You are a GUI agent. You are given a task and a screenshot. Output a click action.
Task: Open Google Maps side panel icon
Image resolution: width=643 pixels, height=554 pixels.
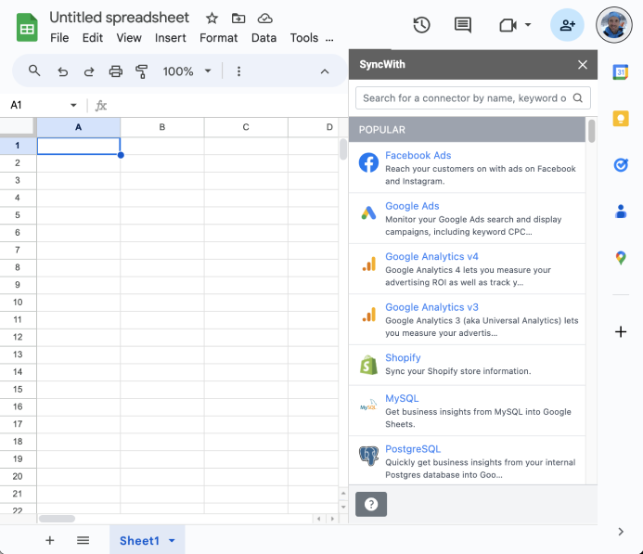point(621,258)
